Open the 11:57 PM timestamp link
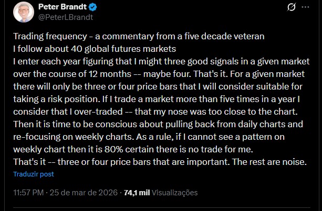This screenshot has height=211, width=322. (x=26, y=192)
